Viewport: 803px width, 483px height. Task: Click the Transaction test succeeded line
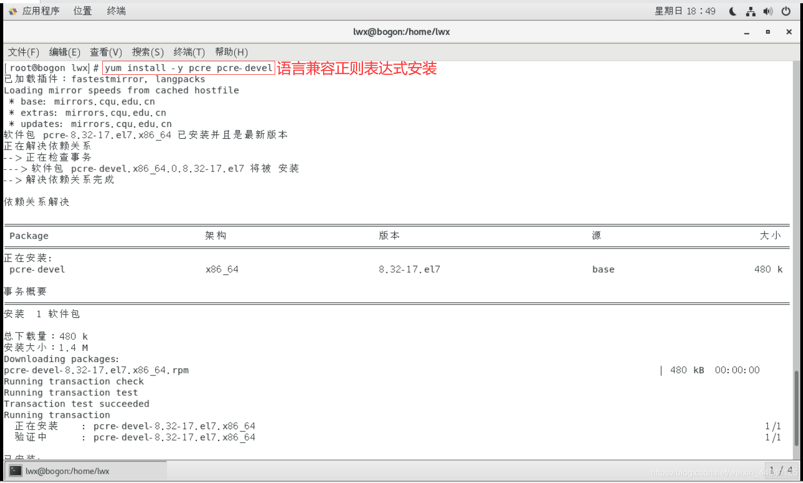[76, 404]
